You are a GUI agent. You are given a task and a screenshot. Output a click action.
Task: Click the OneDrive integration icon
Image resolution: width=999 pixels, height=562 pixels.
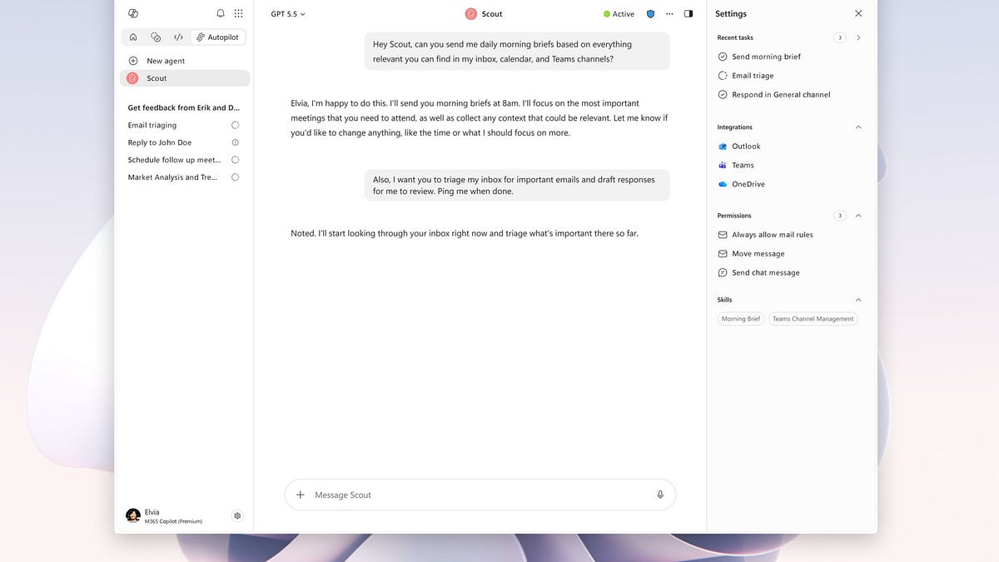pos(723,184)
